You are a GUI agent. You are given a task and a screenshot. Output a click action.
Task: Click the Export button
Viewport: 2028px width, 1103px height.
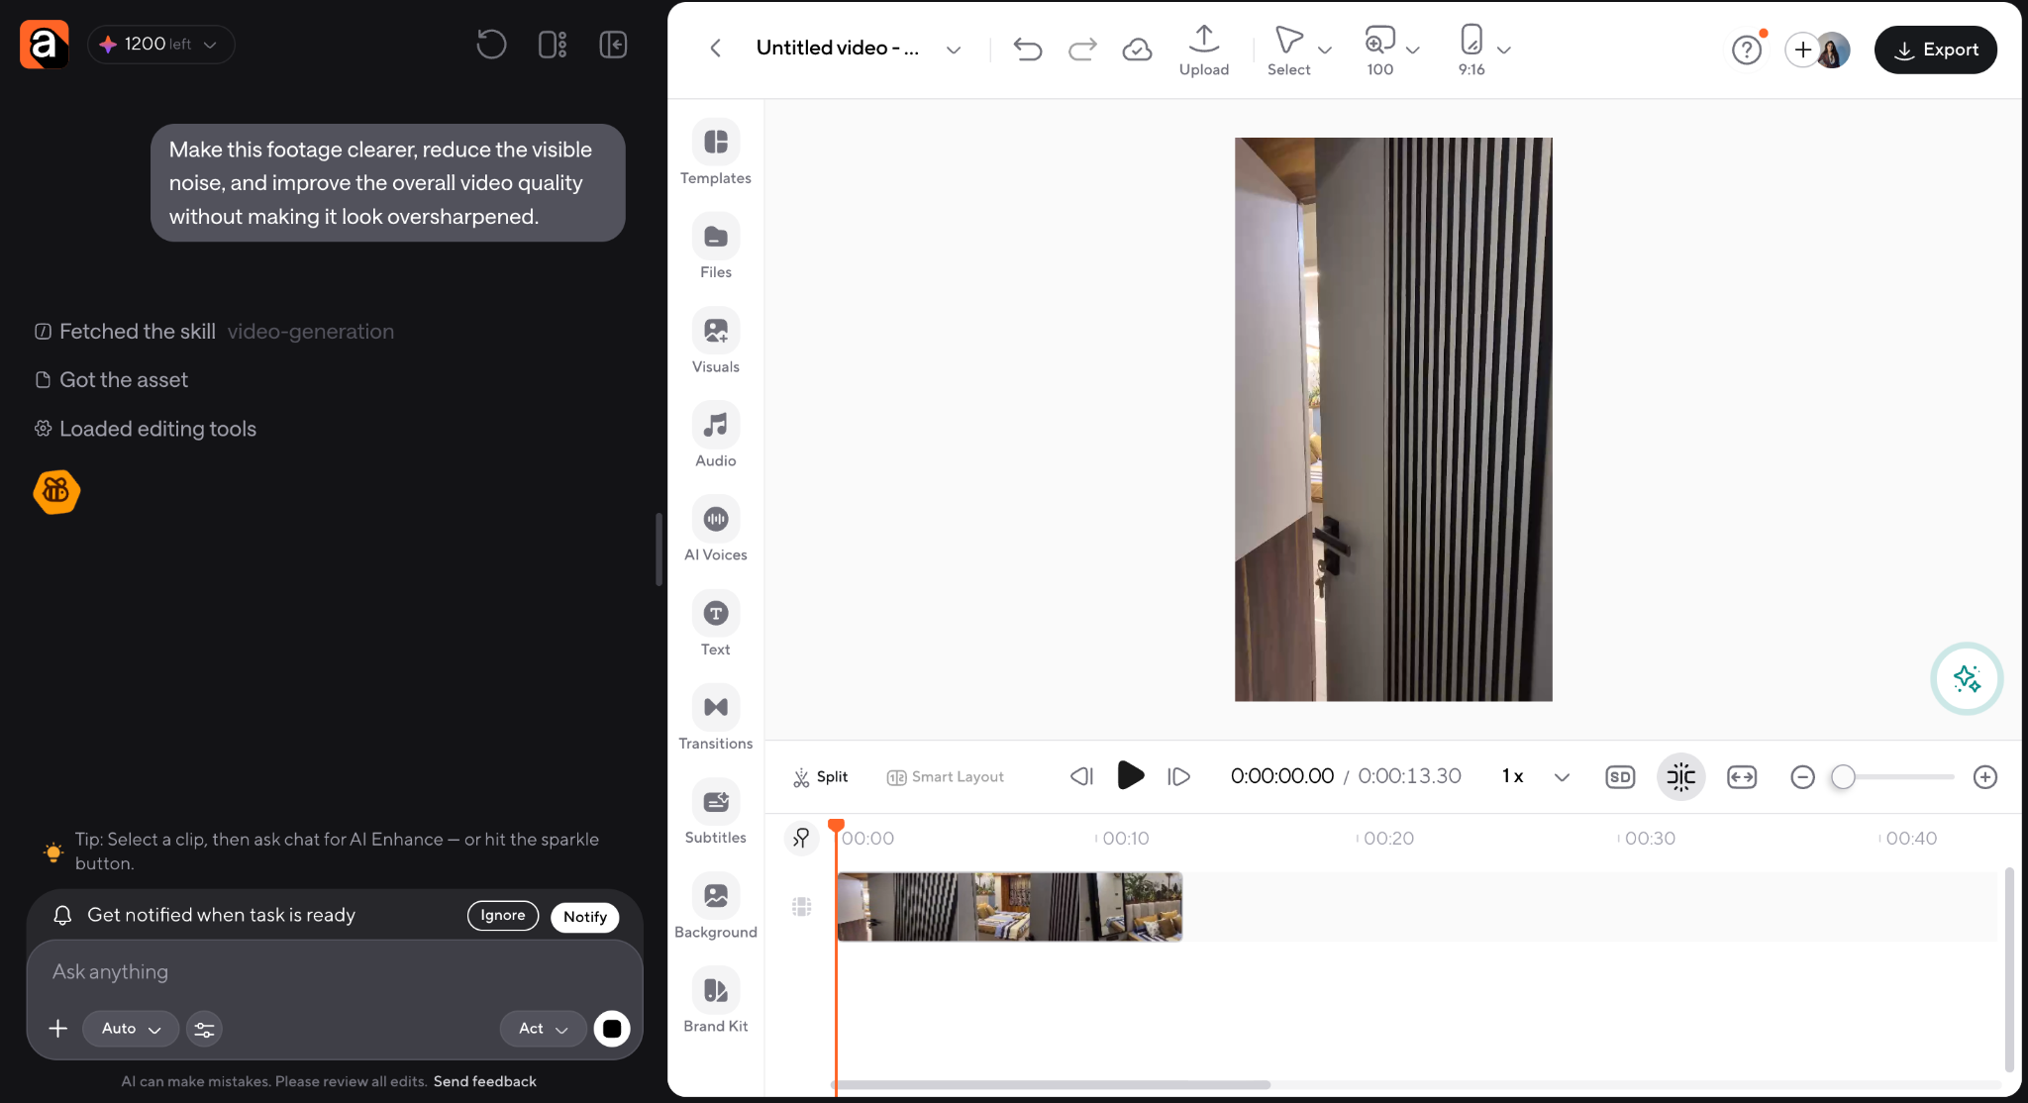(x=1935, y=50)
